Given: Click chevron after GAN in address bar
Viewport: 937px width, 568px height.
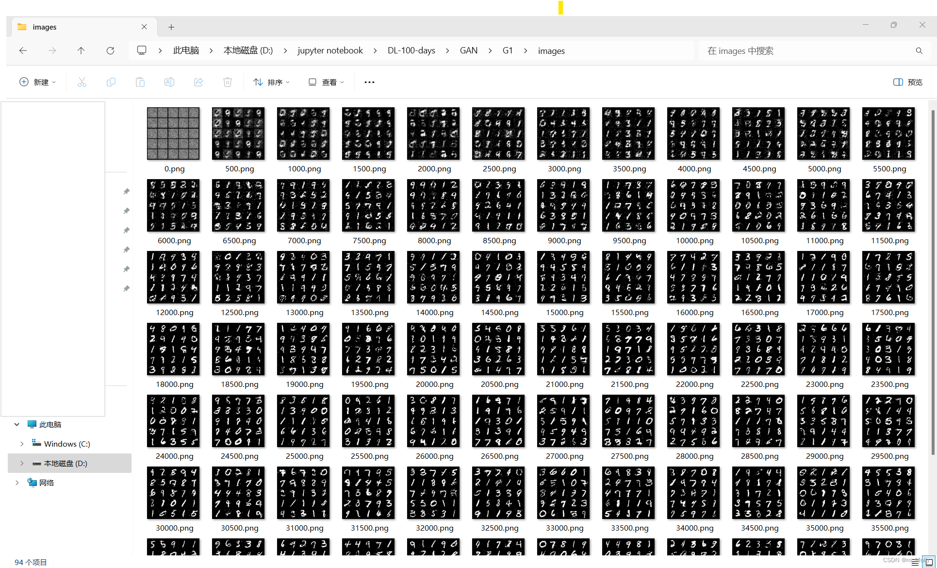Looking at the screenshot, I should 490,50.
